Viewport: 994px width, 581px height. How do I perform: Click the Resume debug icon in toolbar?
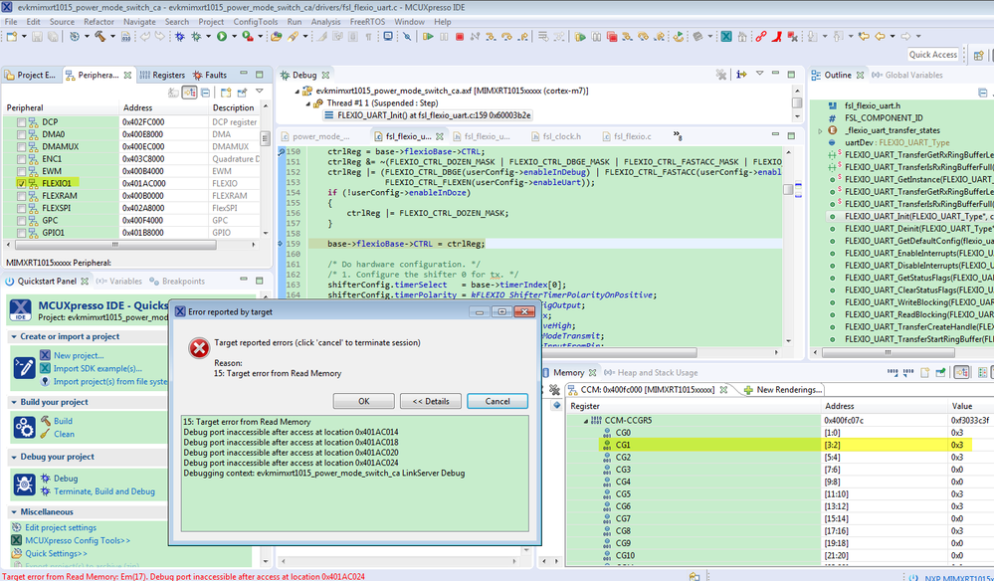pos(428,37)
